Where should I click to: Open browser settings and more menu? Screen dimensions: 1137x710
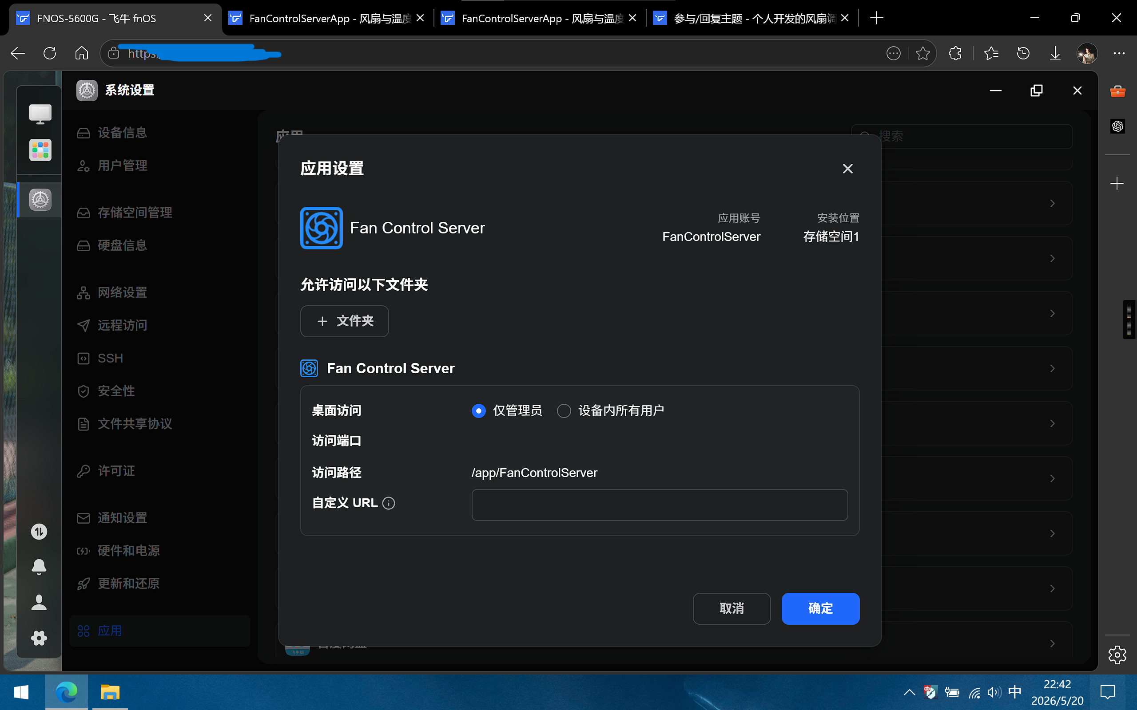point(1119,54)
